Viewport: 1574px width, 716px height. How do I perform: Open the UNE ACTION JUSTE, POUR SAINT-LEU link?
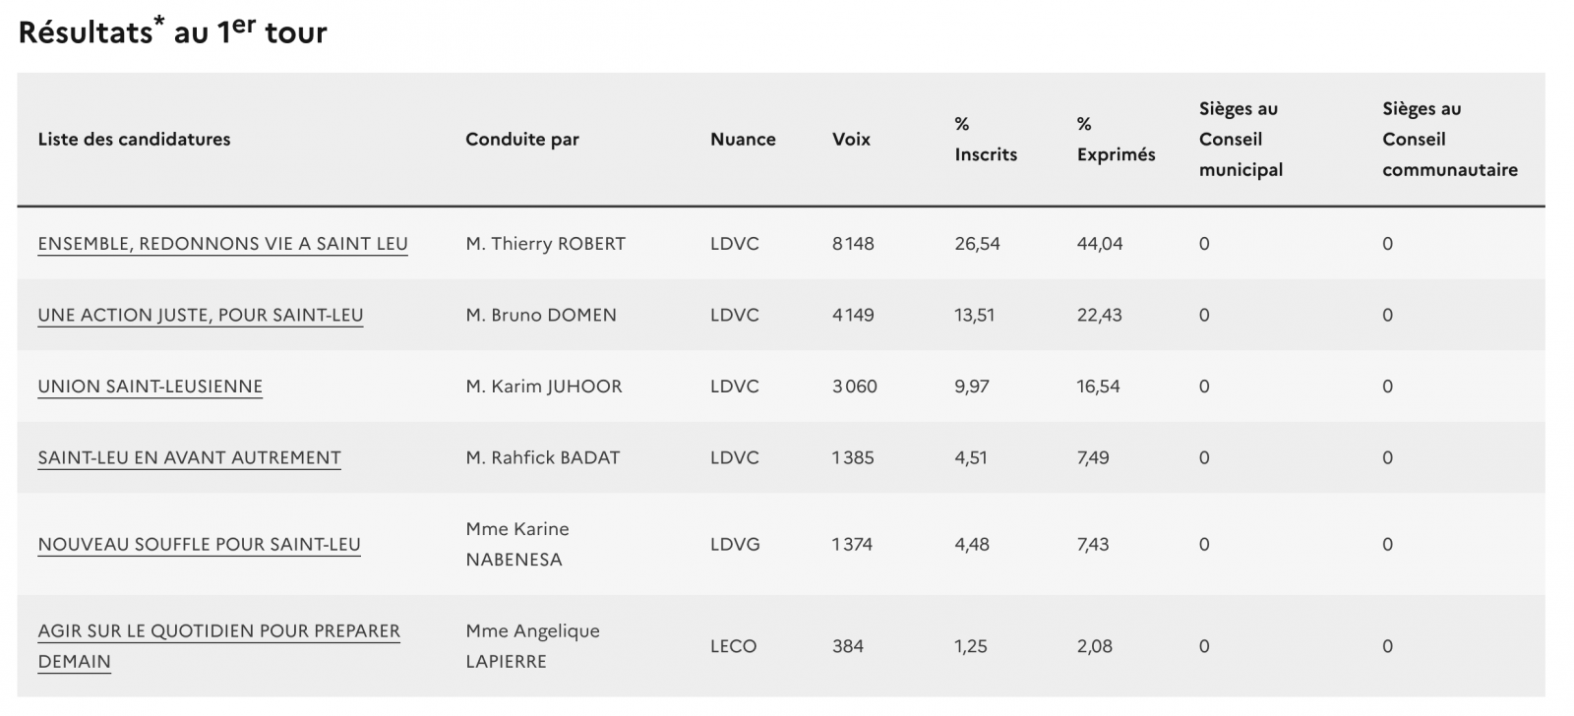[x=201, y=316]
